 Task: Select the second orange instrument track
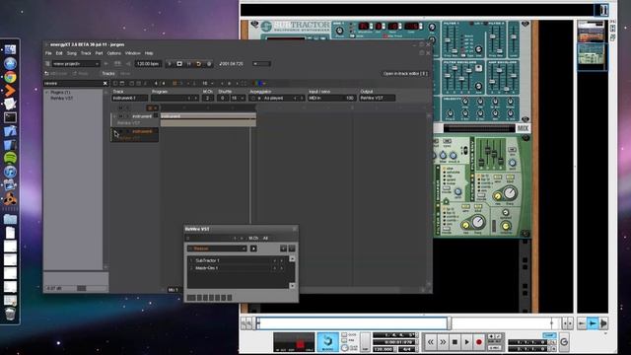coord(135,135)
